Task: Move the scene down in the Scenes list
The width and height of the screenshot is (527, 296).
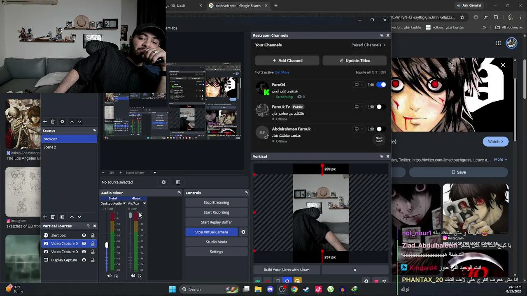Action: pos(79,217)
